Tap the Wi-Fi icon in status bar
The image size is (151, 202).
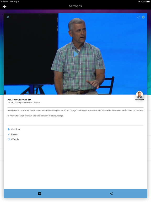(x=139, y=2)
